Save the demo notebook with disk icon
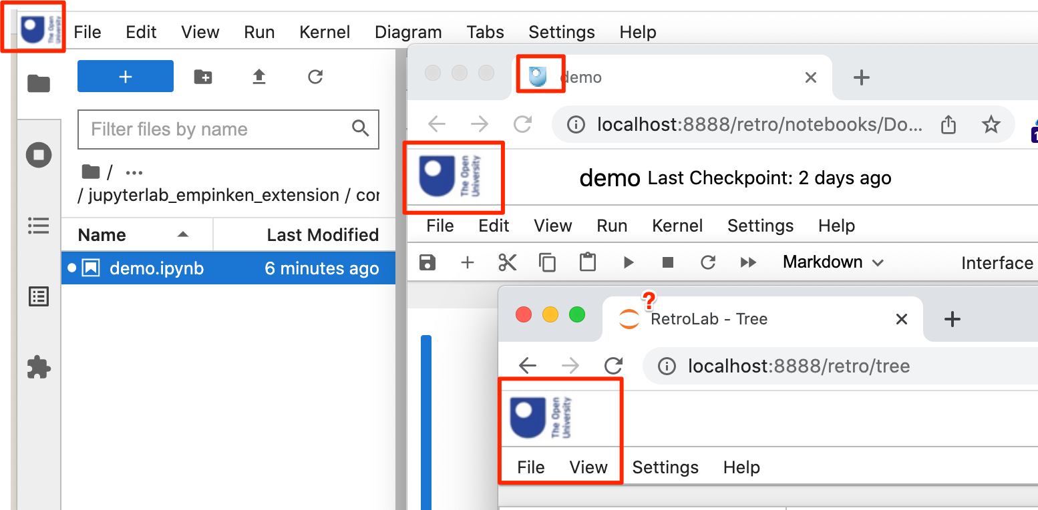This screenshot has height=510, width=1038. click(427, 262)
